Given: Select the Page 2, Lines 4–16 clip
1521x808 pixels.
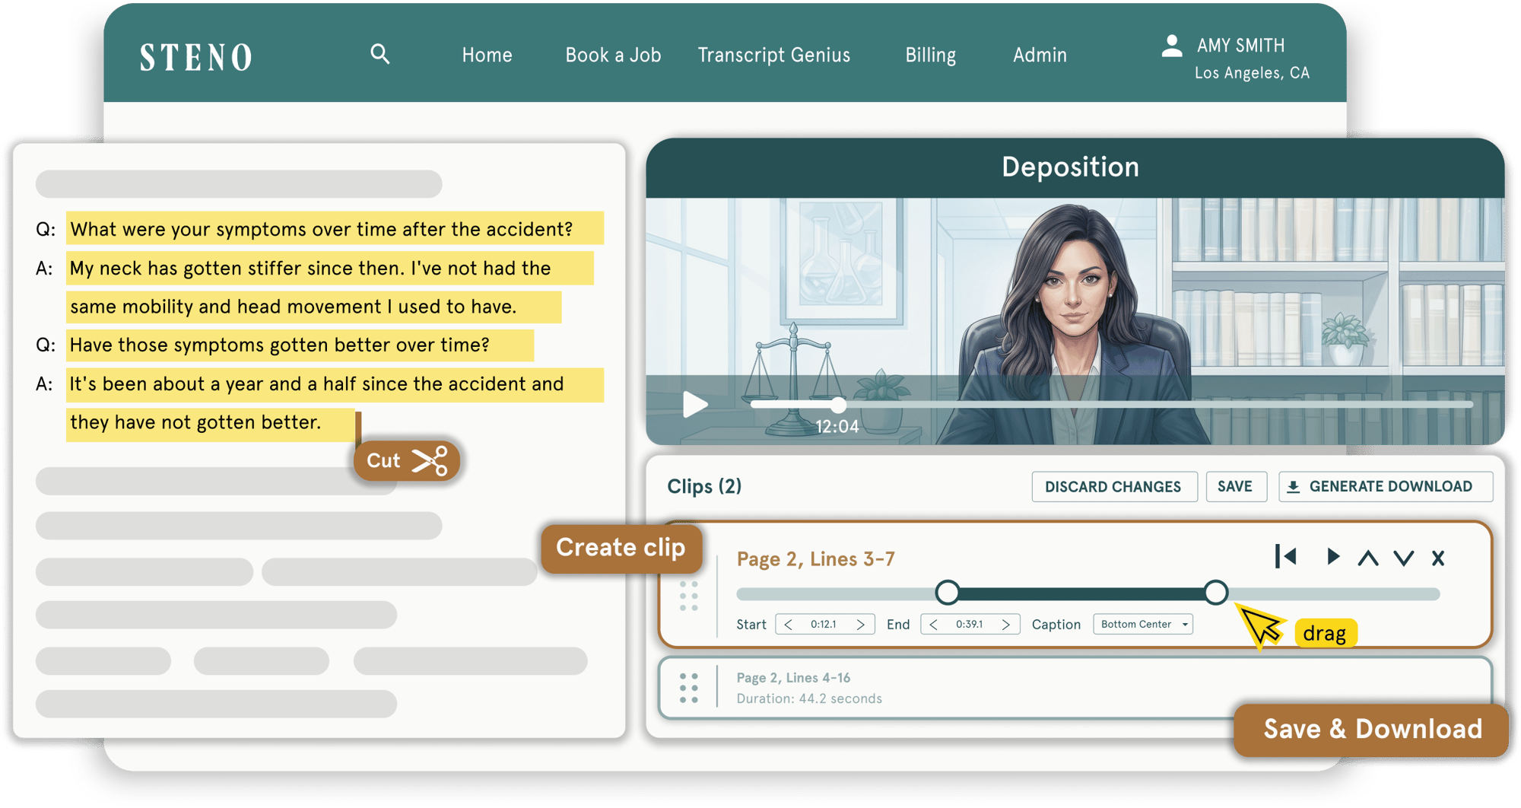Looking at the screenshot, I should (x=1075, y=689).
